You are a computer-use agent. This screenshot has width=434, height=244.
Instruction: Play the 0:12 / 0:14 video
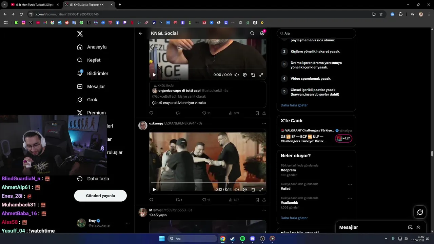click(x=154, y=190)
